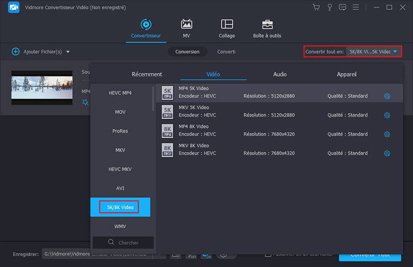Image resolution: width=413 pixels, height=267 pixels.
Task: Click the star edit icon under the video
Action: (x=86, y=102)
